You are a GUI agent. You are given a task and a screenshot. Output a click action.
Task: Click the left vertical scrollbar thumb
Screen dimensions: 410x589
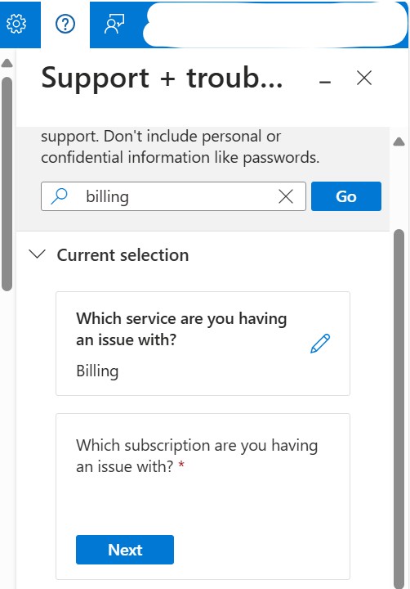pyautogui.click(x=7, y=184)
